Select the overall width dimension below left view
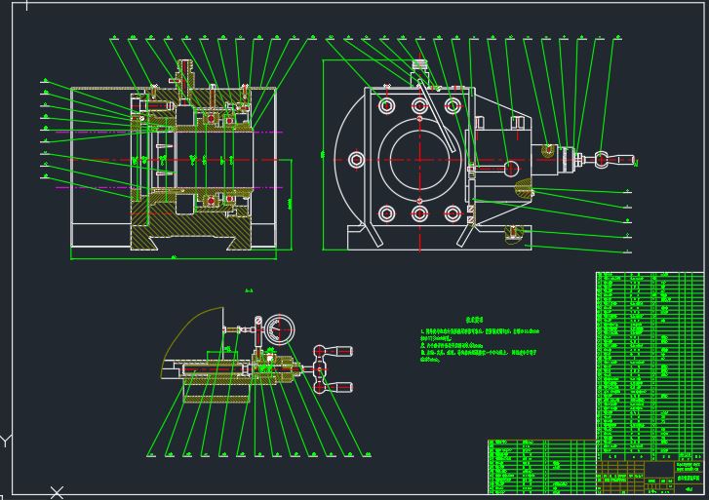 [174, 257]
